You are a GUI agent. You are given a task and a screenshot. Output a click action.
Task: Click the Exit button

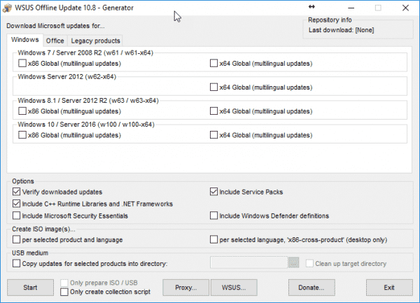click(x=389, y=288)
